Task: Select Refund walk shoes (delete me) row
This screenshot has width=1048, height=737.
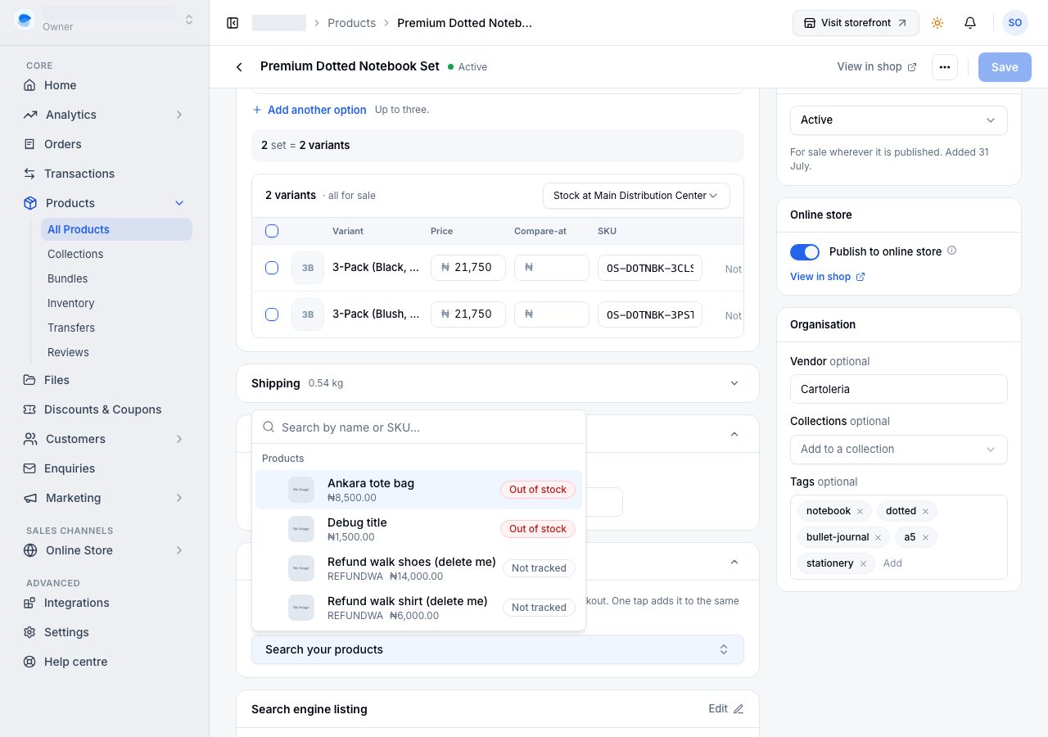Action: point(418,568)
